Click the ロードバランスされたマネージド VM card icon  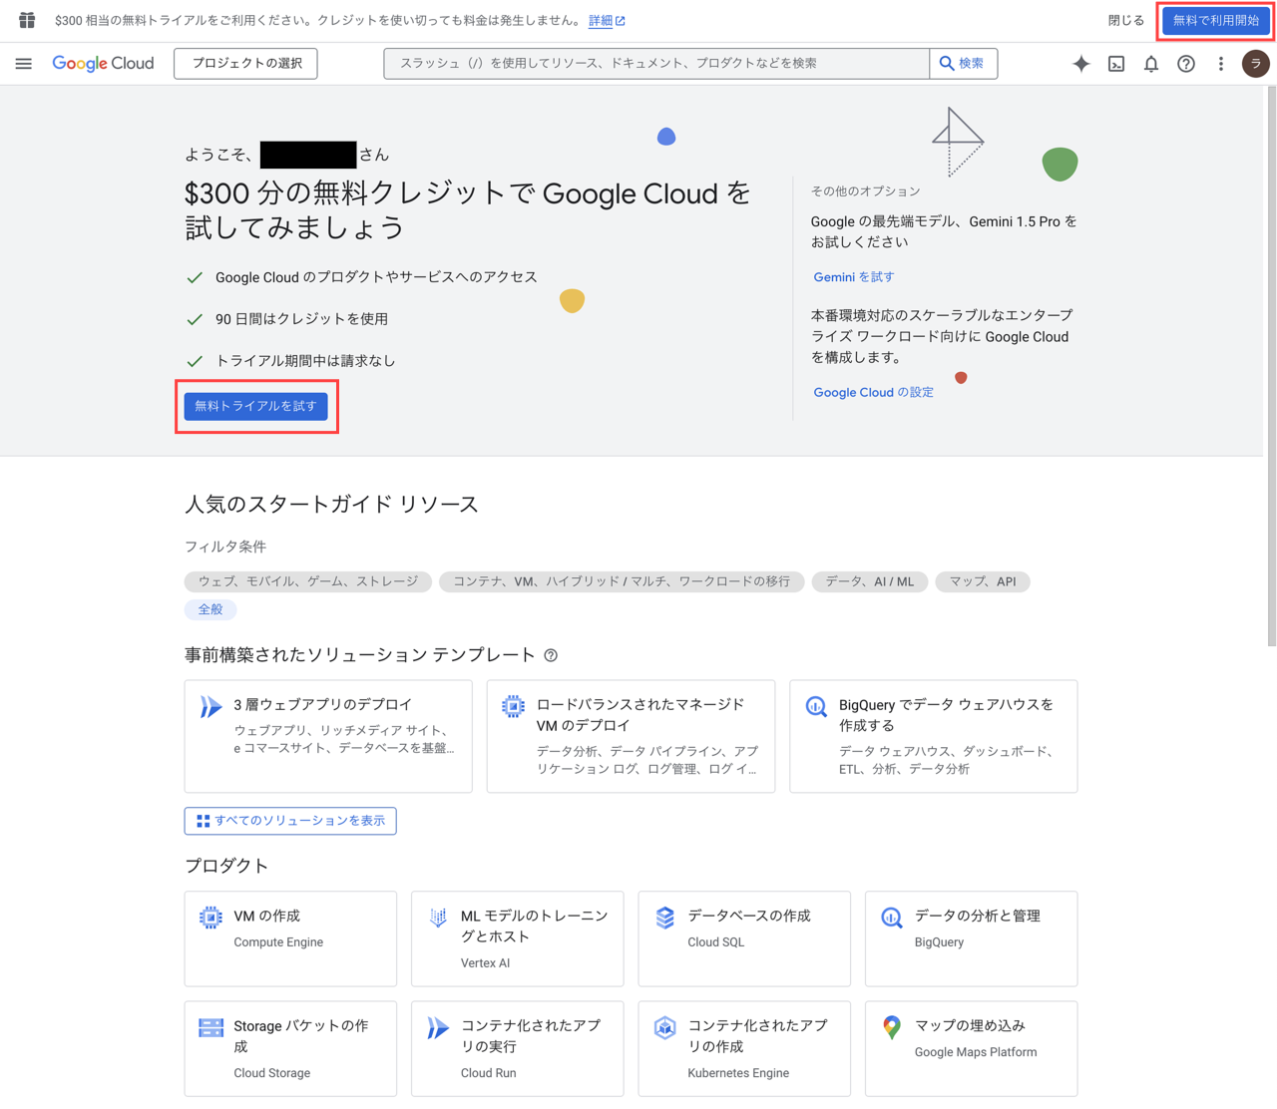click(x=513, y=707)
